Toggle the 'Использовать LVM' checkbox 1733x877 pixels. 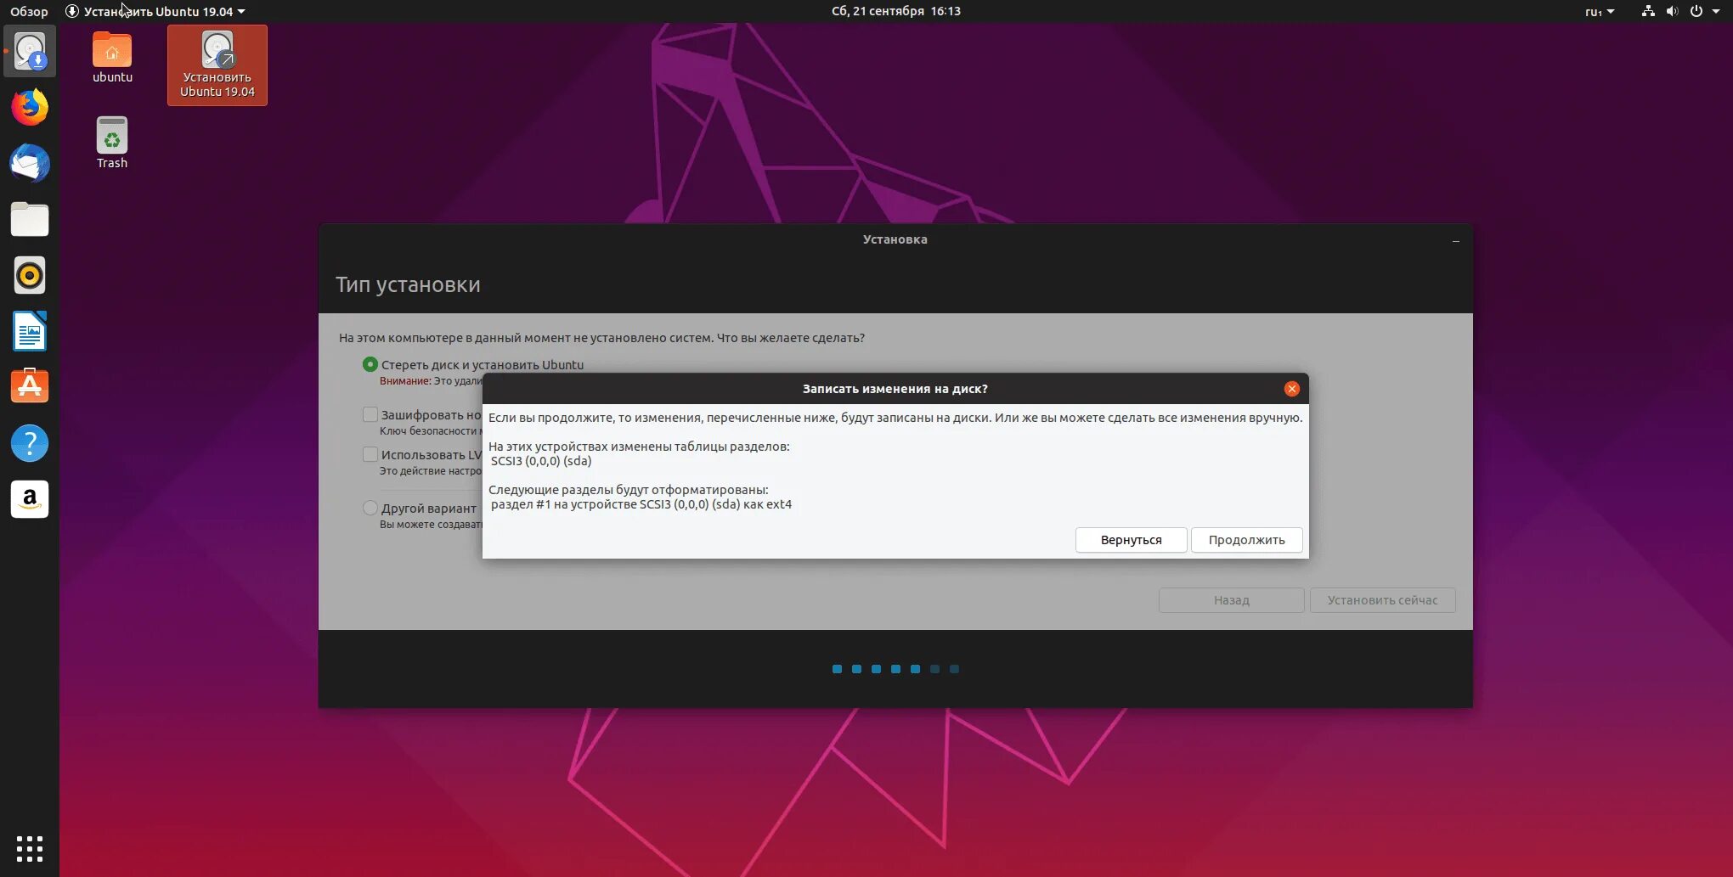[x=370, y=454]
